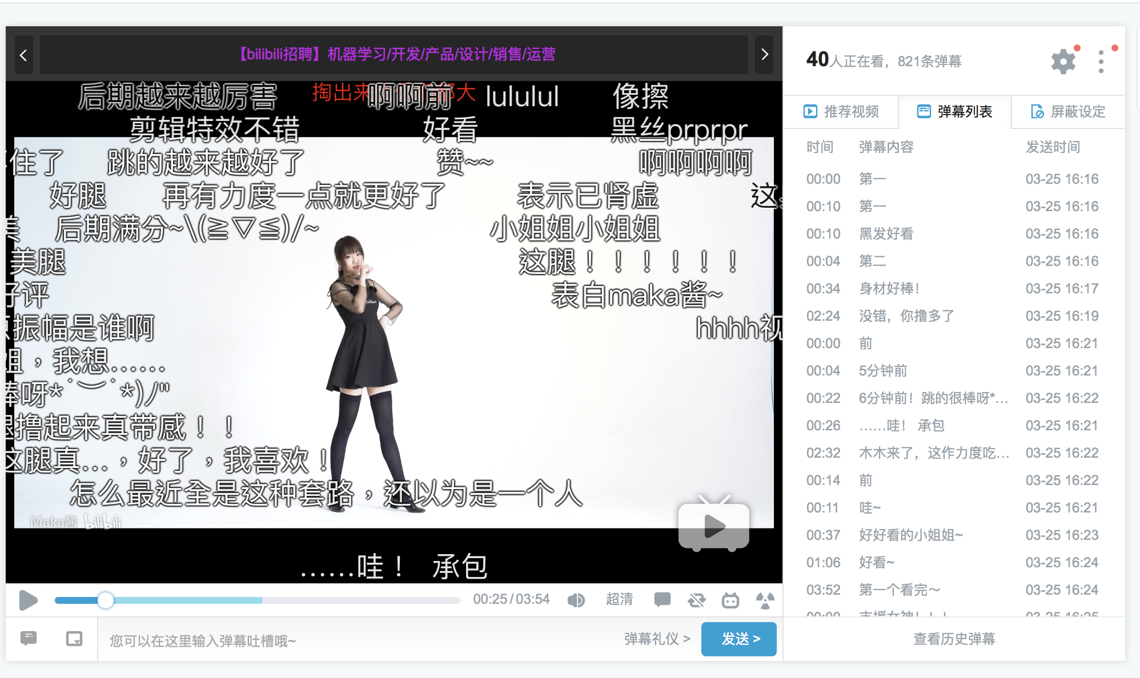Select the 00:14 前 danmaku row
The image size is (1140, 678).
(954, 480)
